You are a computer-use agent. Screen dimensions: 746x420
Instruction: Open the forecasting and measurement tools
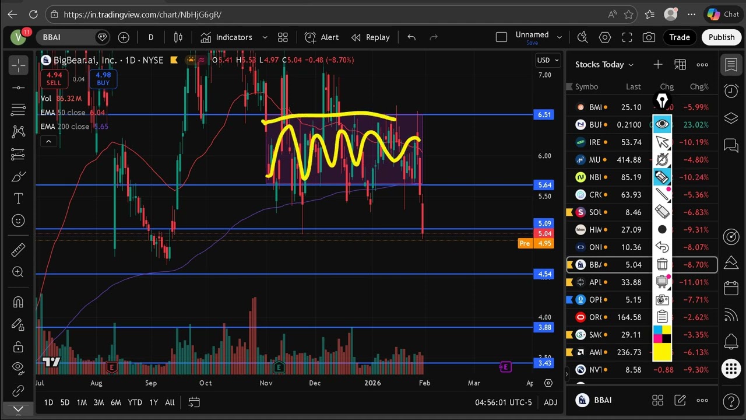coord(18,154)
